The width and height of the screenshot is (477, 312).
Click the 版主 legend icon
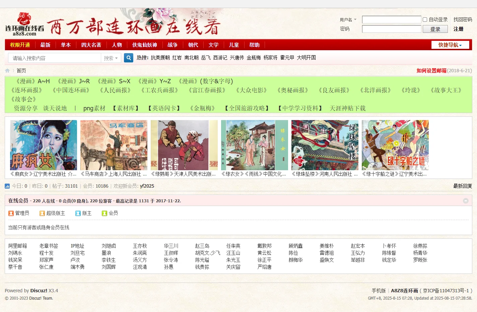pyautogui.click(x=78, y=213)
